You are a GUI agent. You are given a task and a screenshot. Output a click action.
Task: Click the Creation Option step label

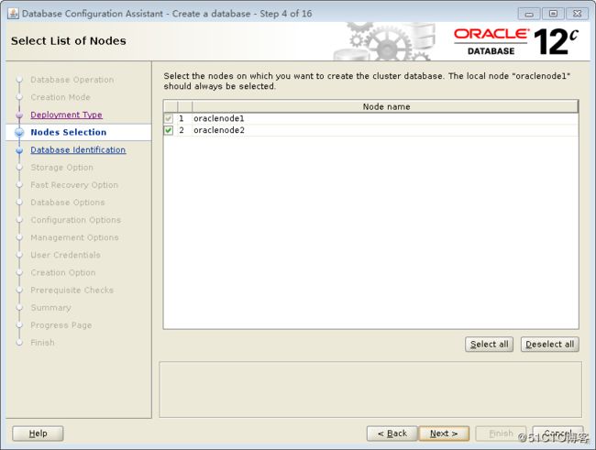[63, 273]
